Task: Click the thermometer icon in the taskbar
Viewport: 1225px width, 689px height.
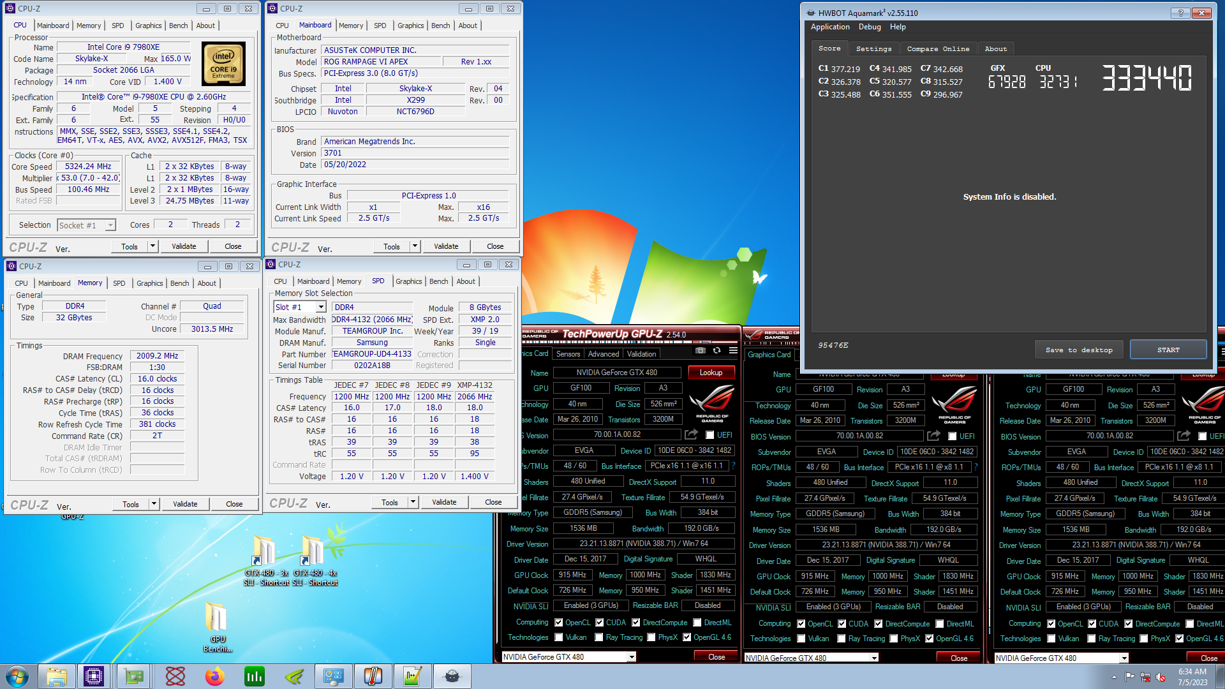Action: 373,676
